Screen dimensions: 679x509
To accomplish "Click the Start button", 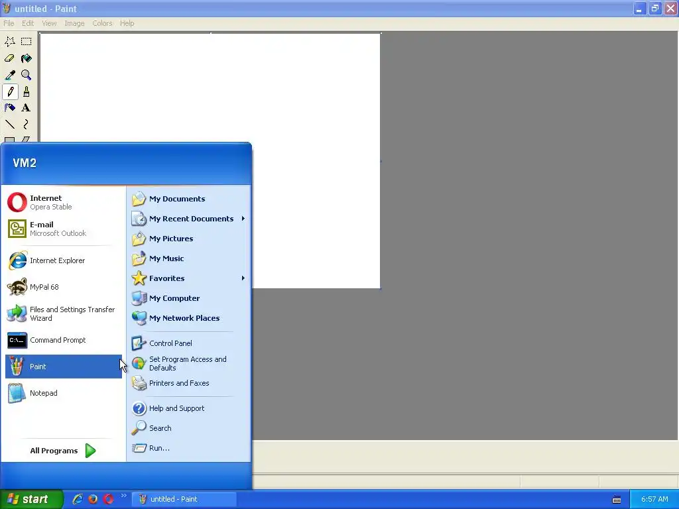I will point(31,499).
